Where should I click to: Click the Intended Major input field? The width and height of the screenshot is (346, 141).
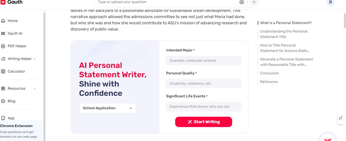click(204, 61)
